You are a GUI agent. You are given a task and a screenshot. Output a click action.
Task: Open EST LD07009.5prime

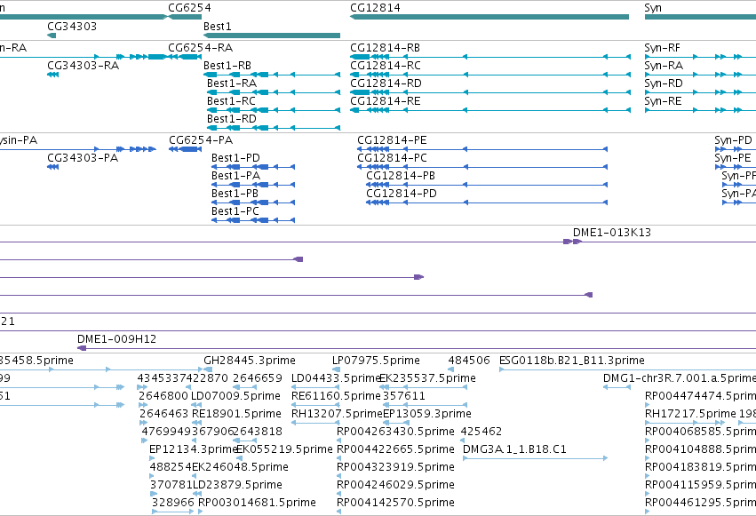coord(235,396)
